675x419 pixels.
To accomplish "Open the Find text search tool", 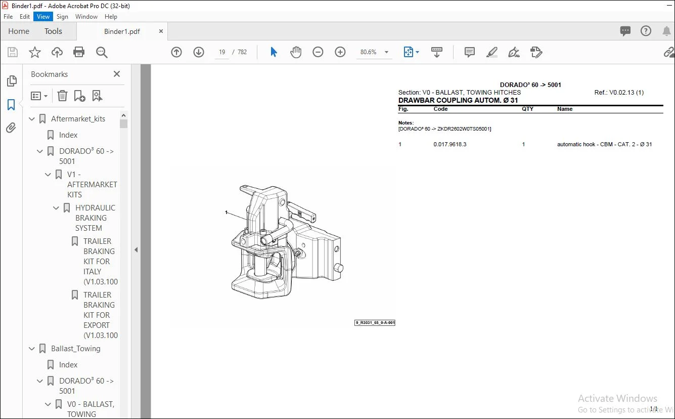I will [x=102, y=52].
